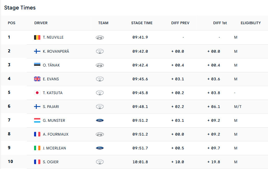Open A. Fourmaux driver entry
The image size is (268, 169).
pyautogui.click(x=56, y=134)
